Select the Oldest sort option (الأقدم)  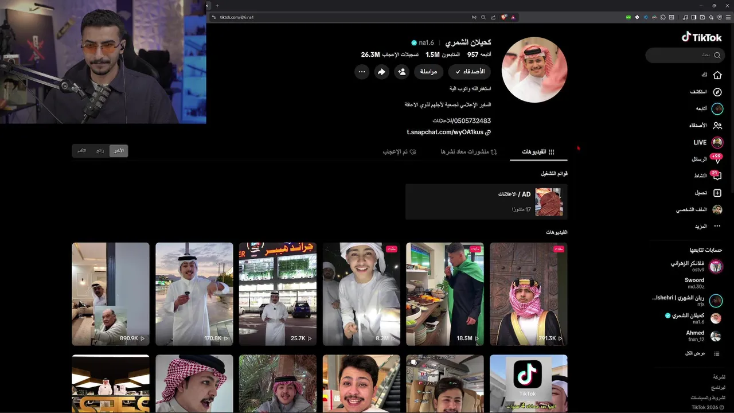pos(82,151)
